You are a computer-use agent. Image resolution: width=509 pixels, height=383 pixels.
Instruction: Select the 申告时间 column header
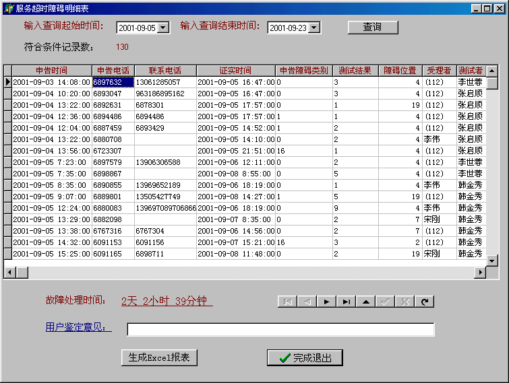click(51, 71)
